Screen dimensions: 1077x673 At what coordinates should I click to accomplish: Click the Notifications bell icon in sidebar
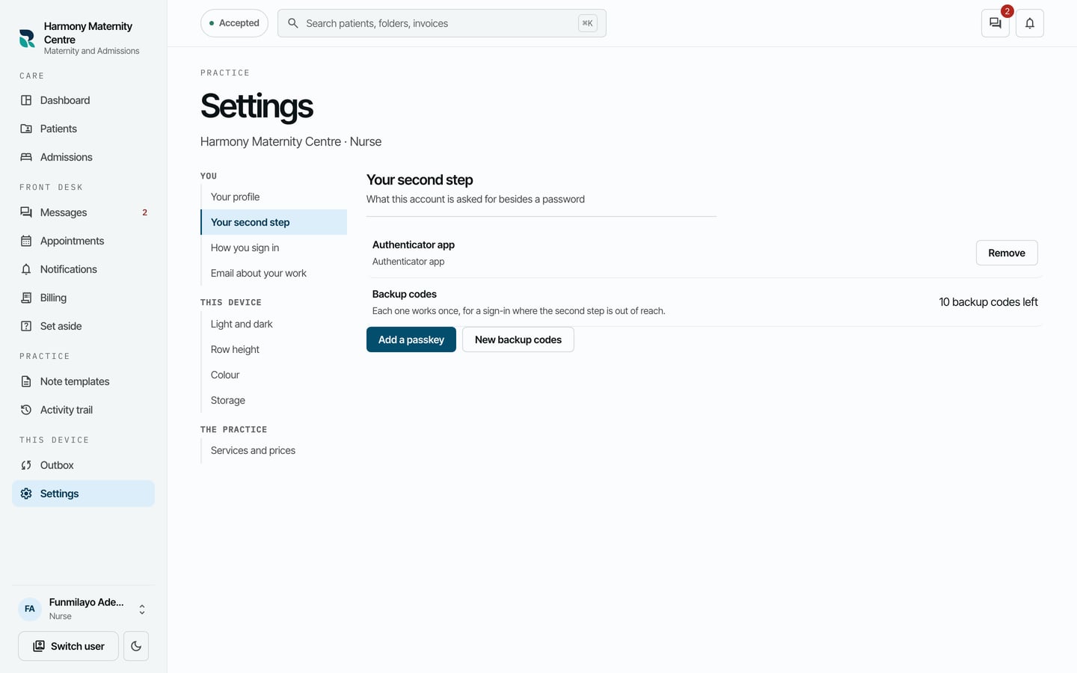click(26, 269)
